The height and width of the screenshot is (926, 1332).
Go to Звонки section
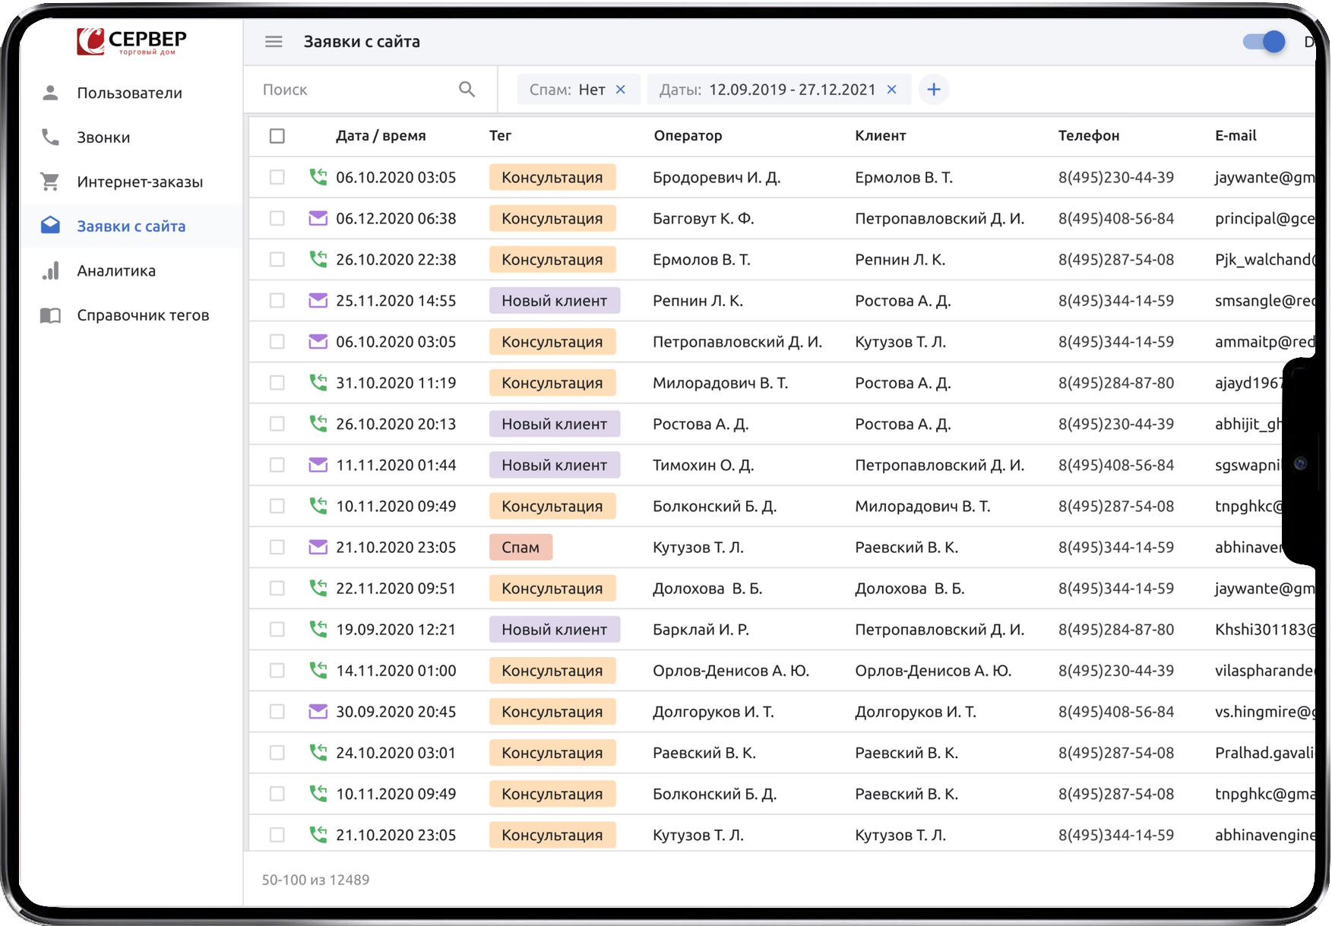click(103, 137)
